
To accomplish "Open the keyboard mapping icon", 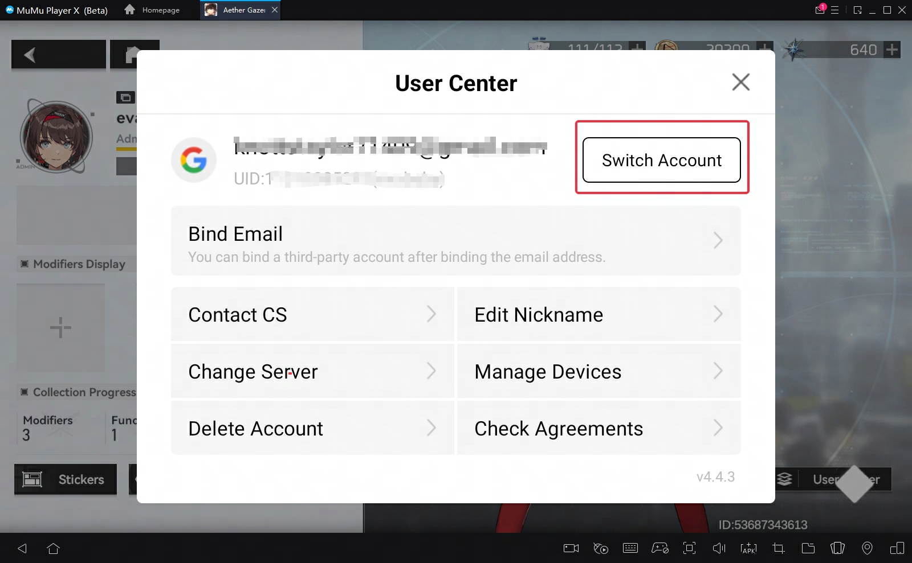I will point(630,548).
